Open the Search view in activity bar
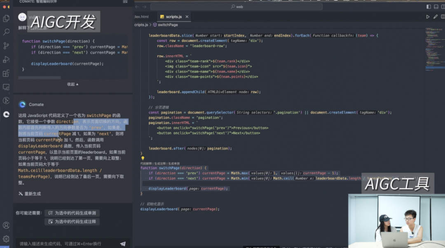 pyautogui.click(x=6, y=32)
